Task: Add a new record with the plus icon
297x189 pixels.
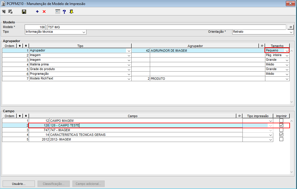Action: tap(37, 12)
